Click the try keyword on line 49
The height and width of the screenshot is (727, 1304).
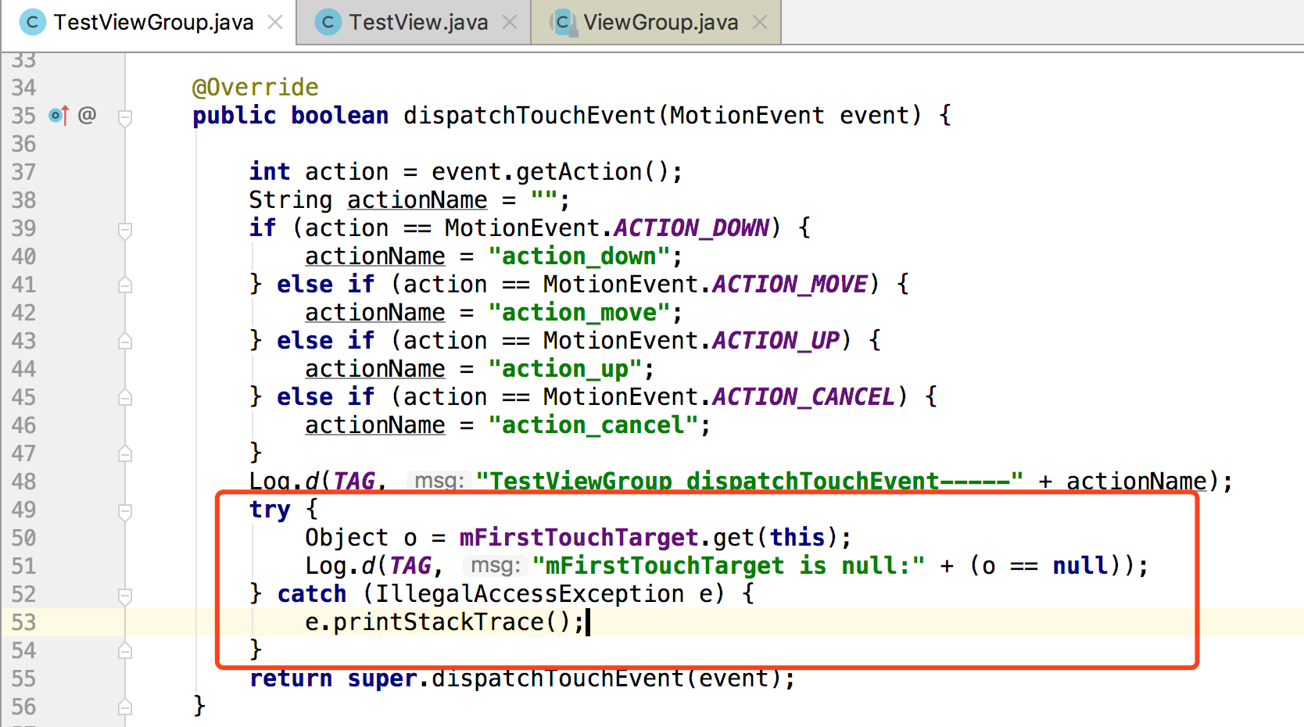[270, 510]
